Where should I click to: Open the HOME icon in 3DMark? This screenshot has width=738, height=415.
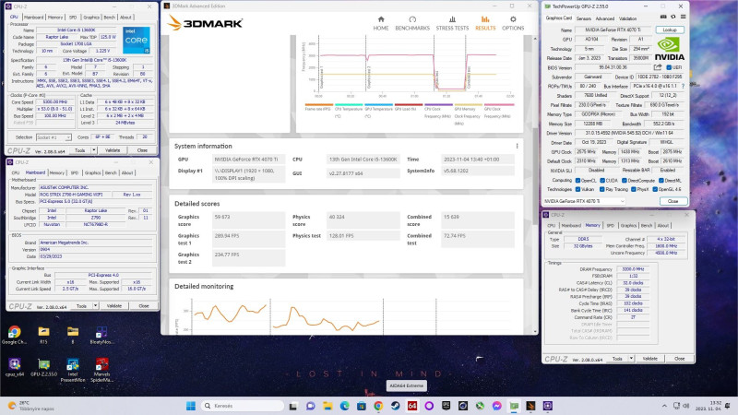click(x=381, y=19)
